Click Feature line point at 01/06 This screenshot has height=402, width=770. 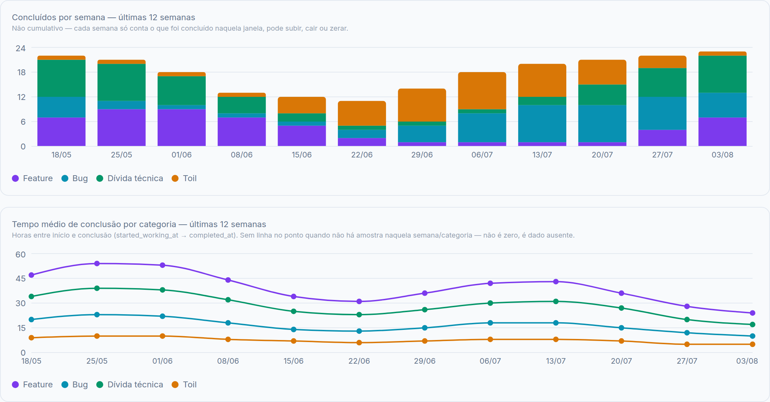pyautogui.click(x=163, y=265)
